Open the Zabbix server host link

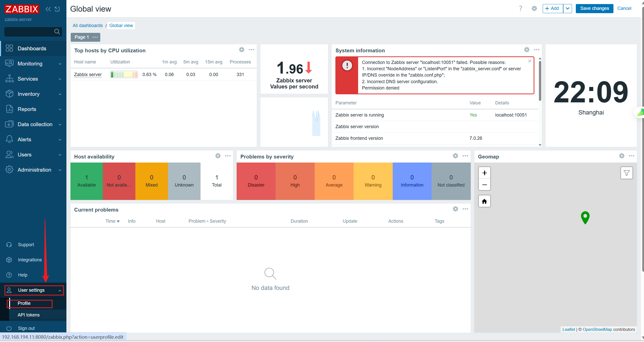click(88, 75)
